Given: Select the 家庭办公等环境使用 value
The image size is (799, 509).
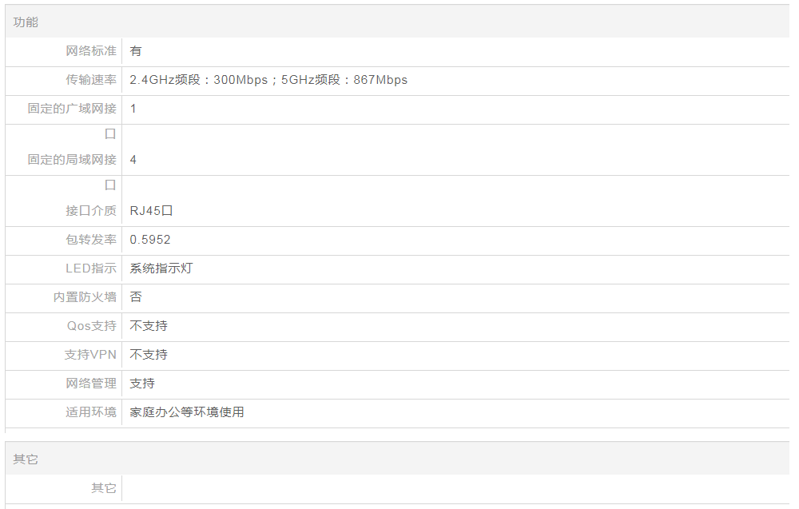Looking at the screenshot, I should coord(187,412).
